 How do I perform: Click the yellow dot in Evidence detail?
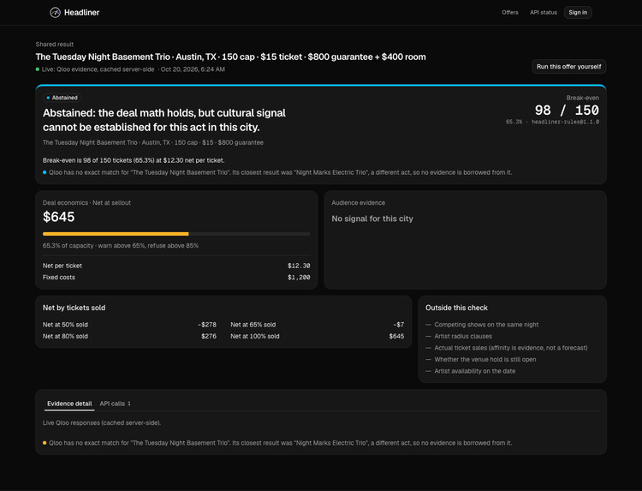coord(45,443)
